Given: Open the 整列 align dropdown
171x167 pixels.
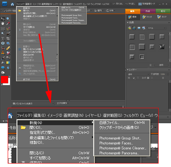Looking at the screenshot, I should [x=98, y=11].
